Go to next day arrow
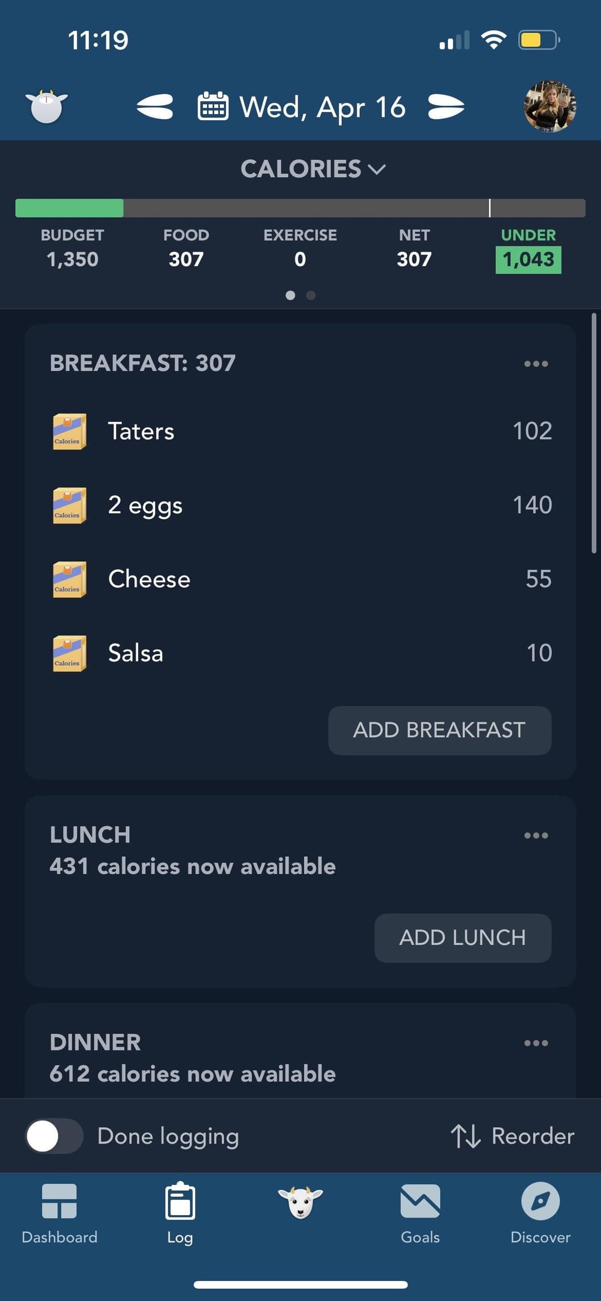This screenshot has height=1301, width=601. pyautogui.click(x=446, y=106)
